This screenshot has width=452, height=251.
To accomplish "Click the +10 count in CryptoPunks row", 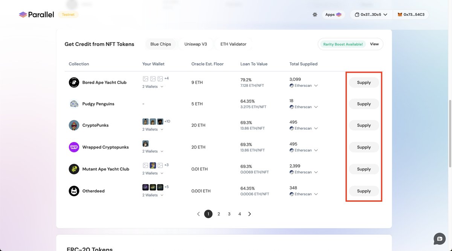I will [x=167, y=121].
